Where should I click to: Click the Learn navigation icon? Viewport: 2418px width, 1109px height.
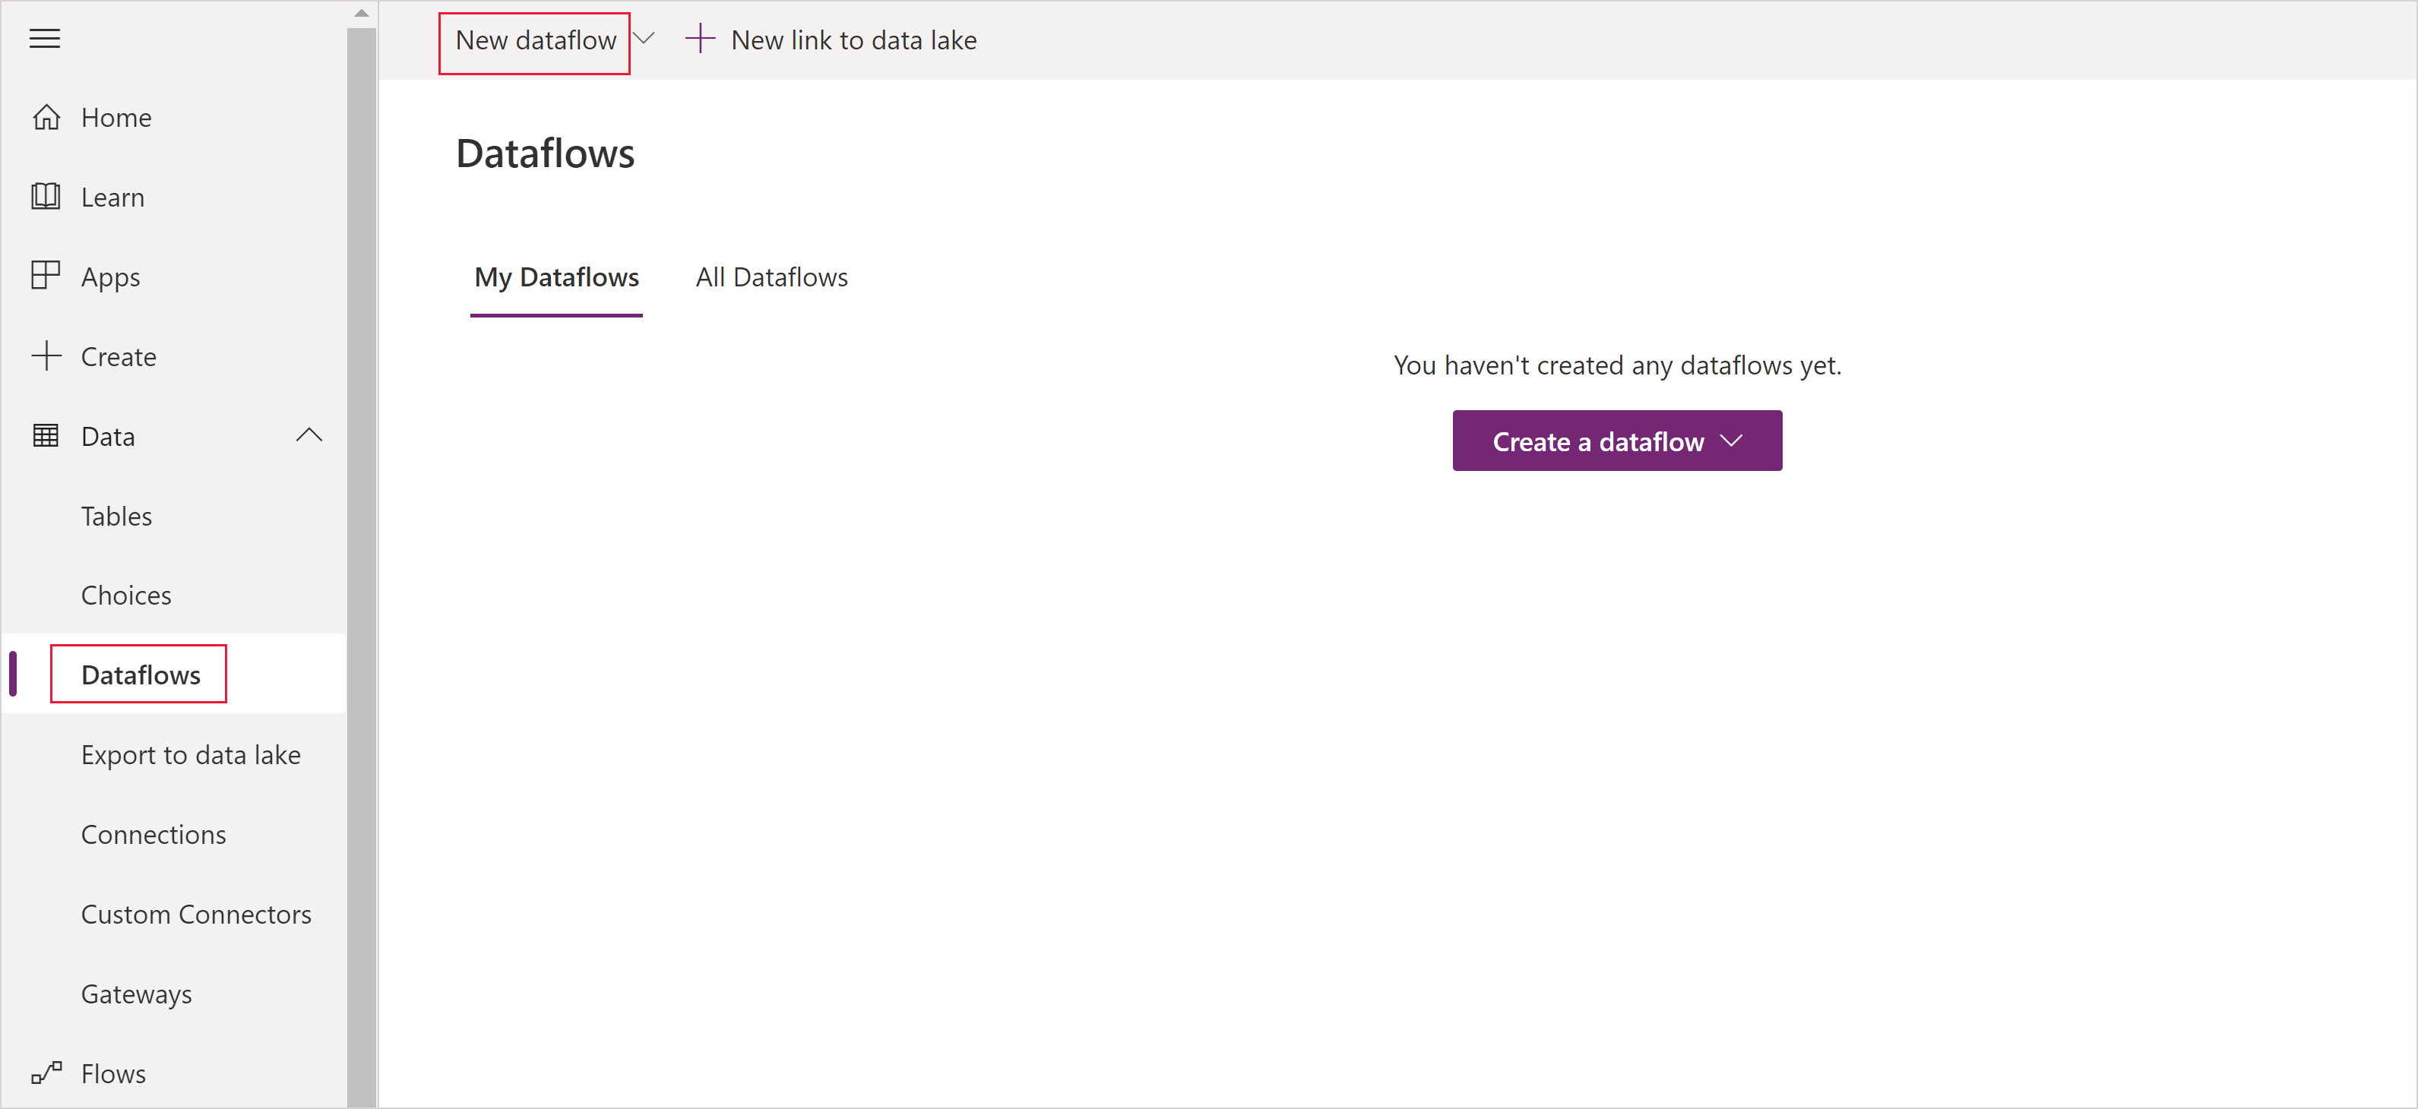(x=46, y=196)
